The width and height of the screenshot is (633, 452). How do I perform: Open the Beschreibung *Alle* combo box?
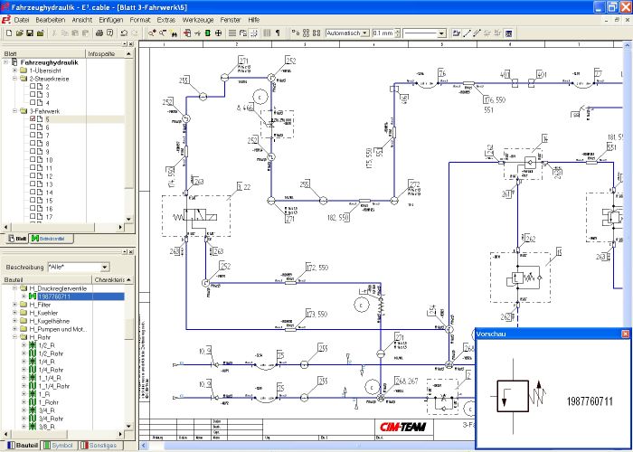105,268
